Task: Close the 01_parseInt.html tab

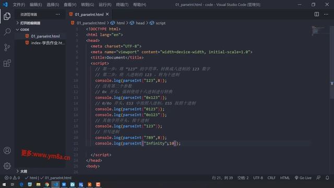Action: (x=108, y=14)
